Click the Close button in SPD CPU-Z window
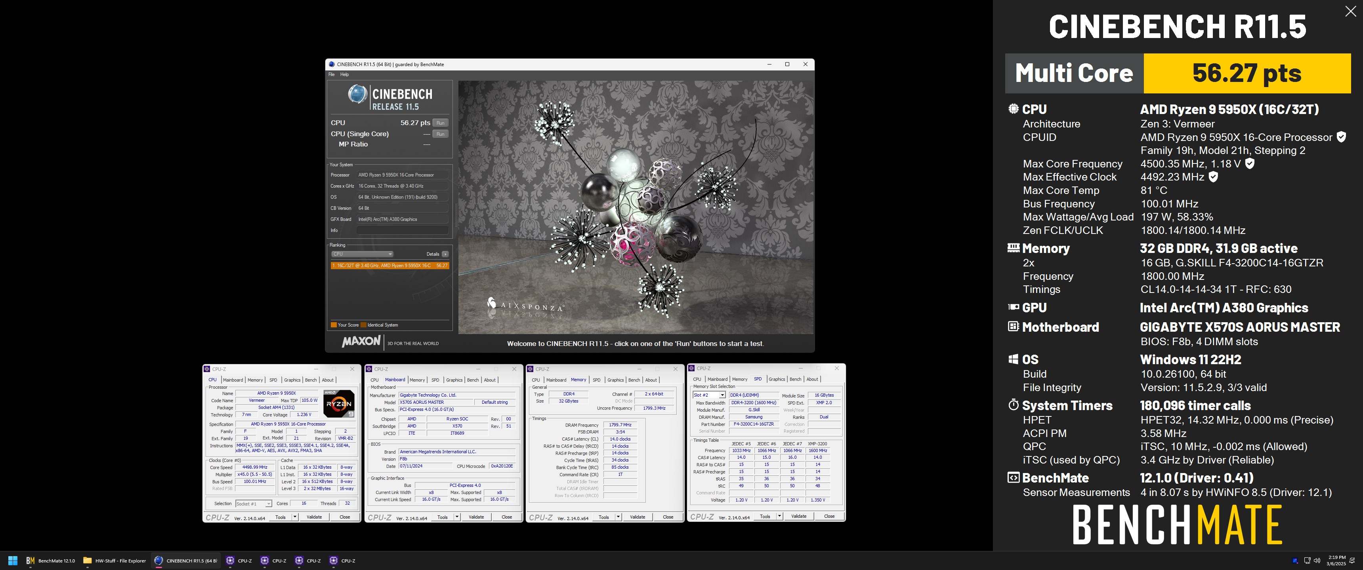The image size is (1363, 570). pos(829,516)
